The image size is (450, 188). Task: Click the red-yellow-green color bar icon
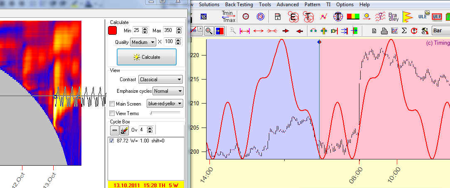353,17
